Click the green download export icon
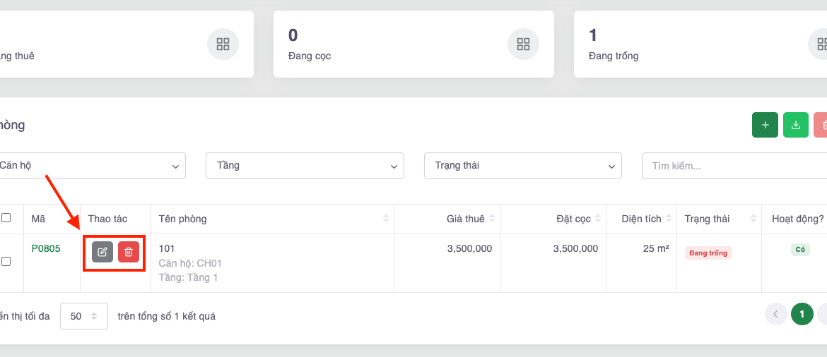The height and width of the screenshot is (357, 827). (x=796, y=125)
